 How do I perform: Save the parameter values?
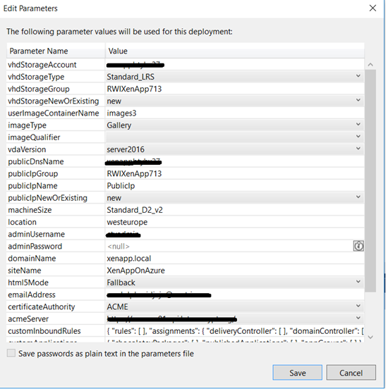(x=298, y=373)
